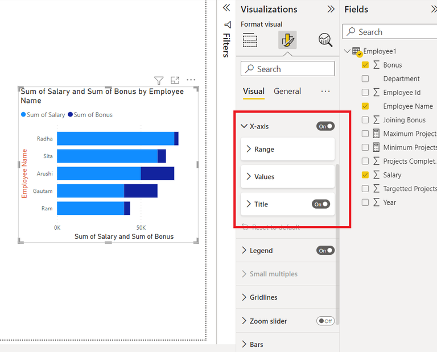The width and height of the screenshot is (437, 352).
Task: Click the filter funnel icon above chart
Action: [159, 81]
